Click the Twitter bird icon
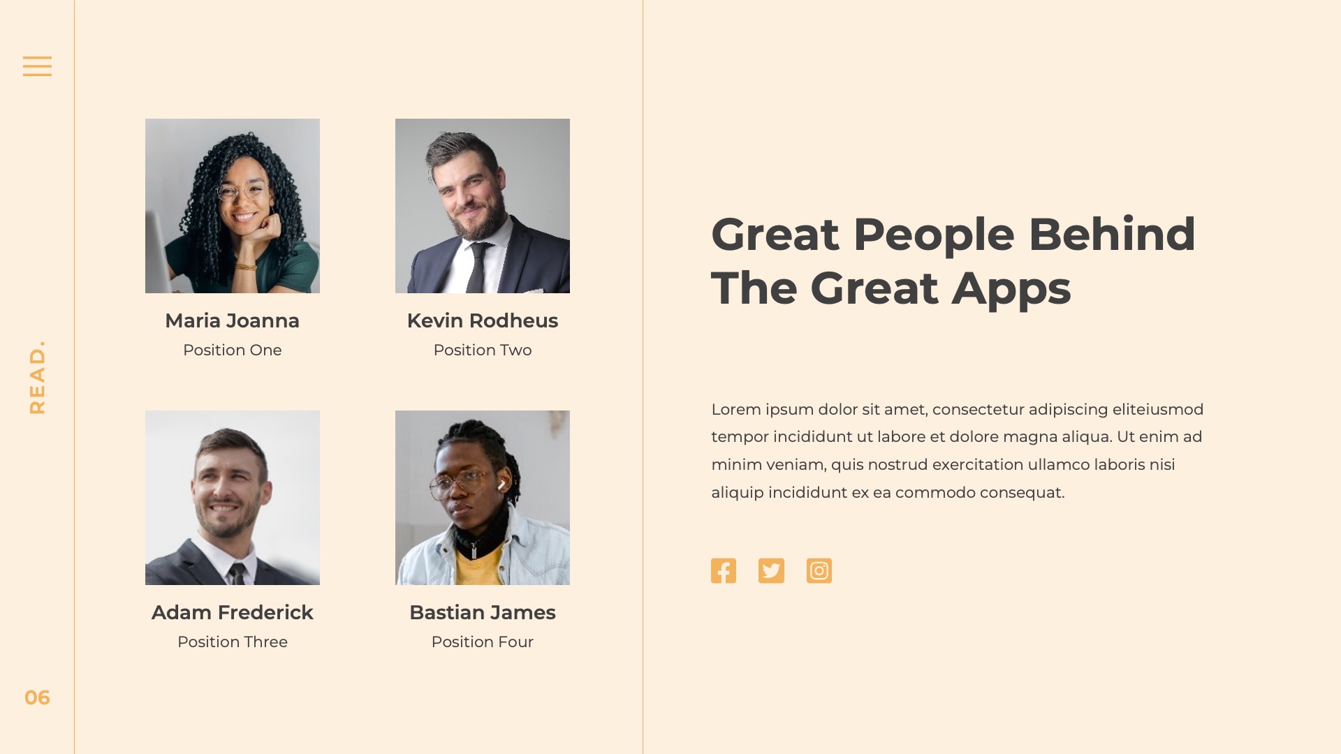The height and width of the screenshot is (754, 1341). [771, 571]
